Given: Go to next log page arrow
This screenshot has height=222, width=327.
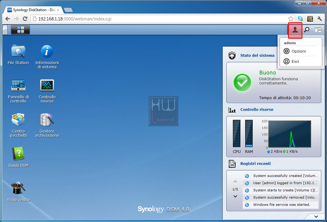Looking at the screenshot, I should coord(235,196).
